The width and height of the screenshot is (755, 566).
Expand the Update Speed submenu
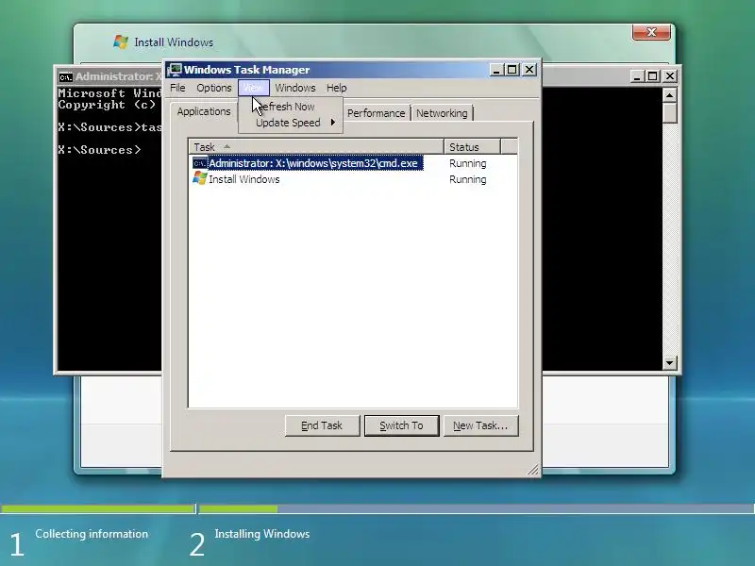click(291, 123)
